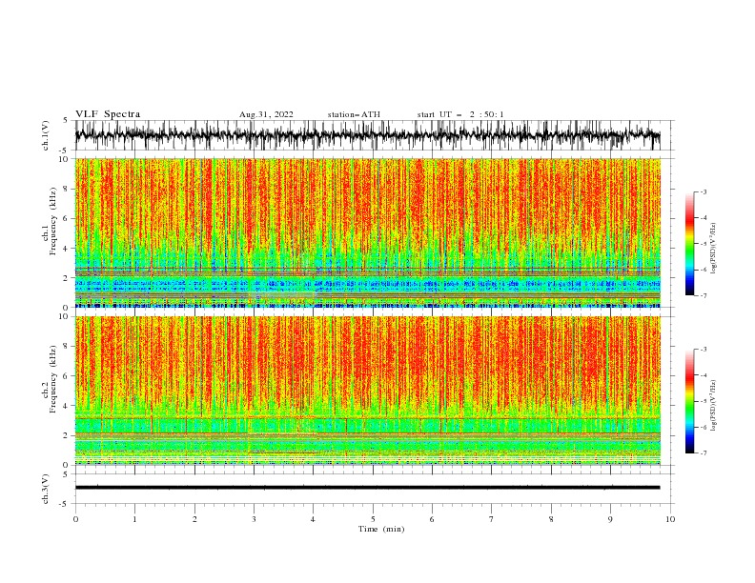The height and width of the screenshot is (583, 755).
Task: Click time axis tick label "3"
Action: (254, 519)
